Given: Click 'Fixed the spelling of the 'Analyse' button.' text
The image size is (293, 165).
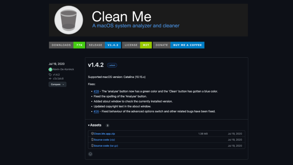Looking at the screenshot, I should [x=120, y=96].
